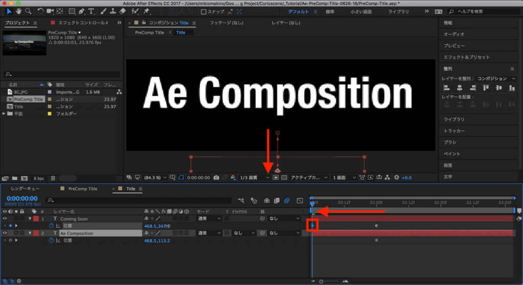The image size is (523, 285).
Task: Open Coming Soon blending mode 通常 dropdown
Action: click(x=209, y=219)
